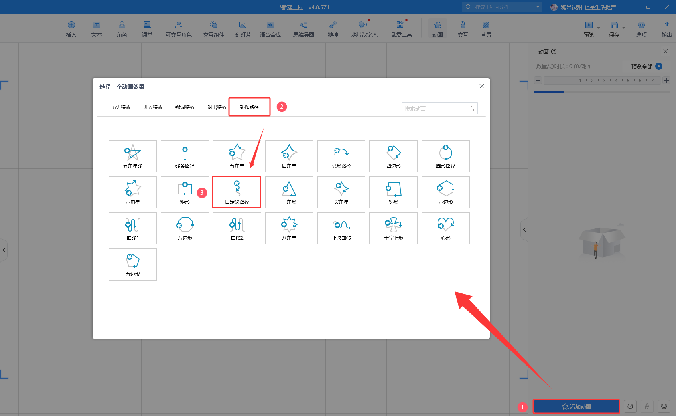Select the 五角星线 motion path
Screen dimensions: 676x416
132,156
